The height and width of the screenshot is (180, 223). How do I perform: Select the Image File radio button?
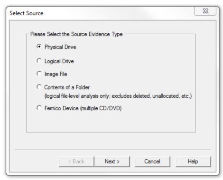39,74
